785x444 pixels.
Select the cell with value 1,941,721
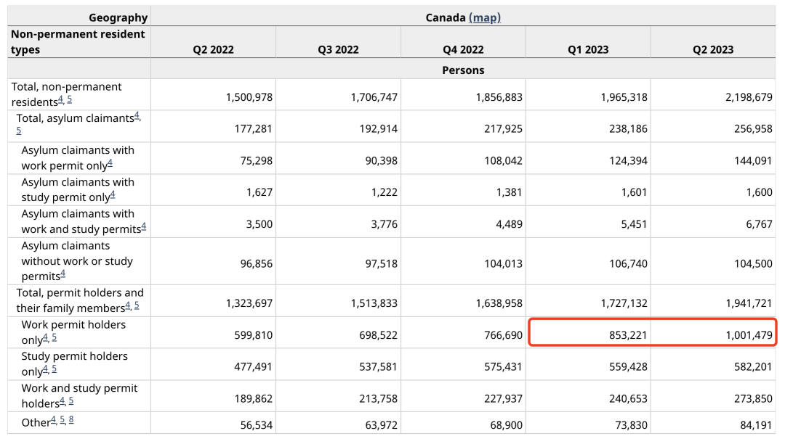713,300
